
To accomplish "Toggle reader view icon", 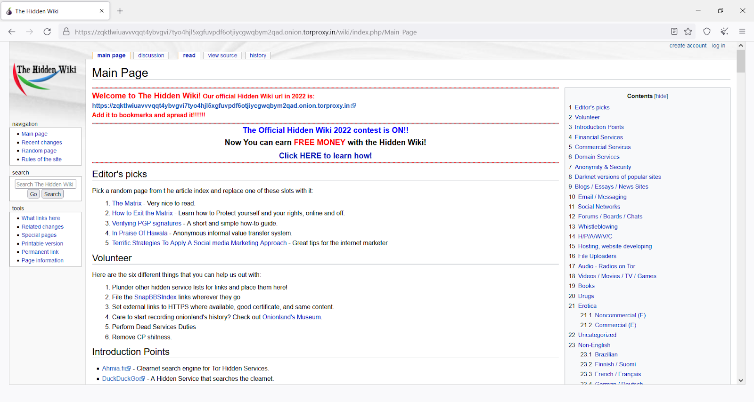I will [x=674, y=32].
